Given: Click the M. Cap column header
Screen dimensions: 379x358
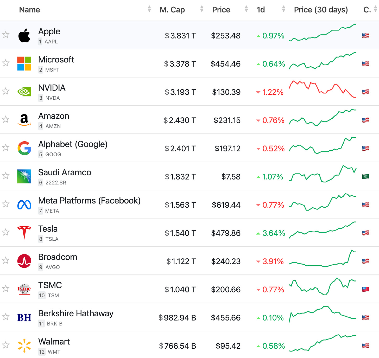Looking at the screenshot, I should click(x=172, y=10).
